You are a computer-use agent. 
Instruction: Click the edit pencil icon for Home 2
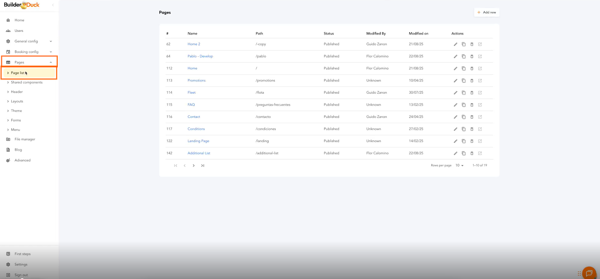pos(455,44)
